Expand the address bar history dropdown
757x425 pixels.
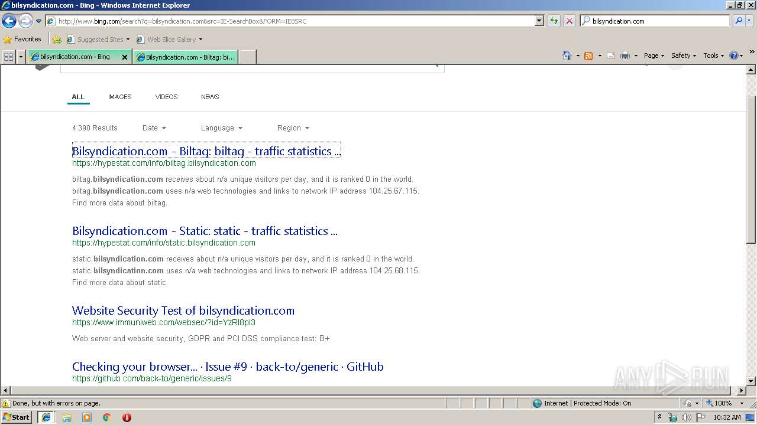[x=539, y=21]
